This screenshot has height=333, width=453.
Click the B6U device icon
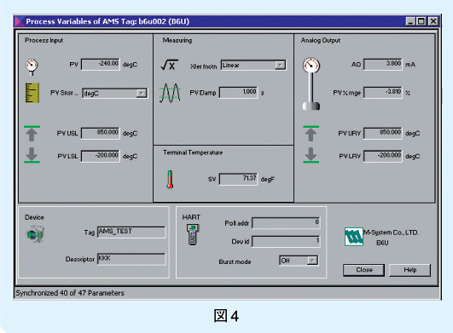pos(35,235)
